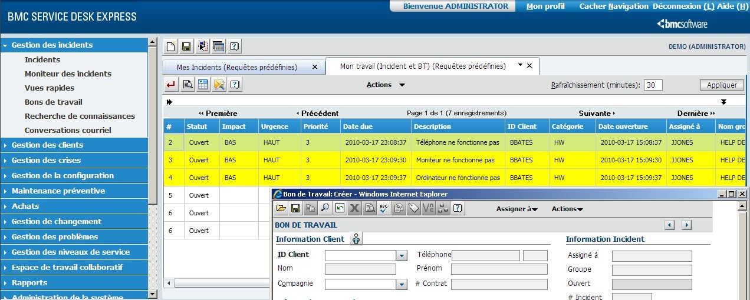Screen dimensions: 750x300
Task: Open the Actions dropdown above the incident list
Action: pyautogui.click(x=386, y=85)
